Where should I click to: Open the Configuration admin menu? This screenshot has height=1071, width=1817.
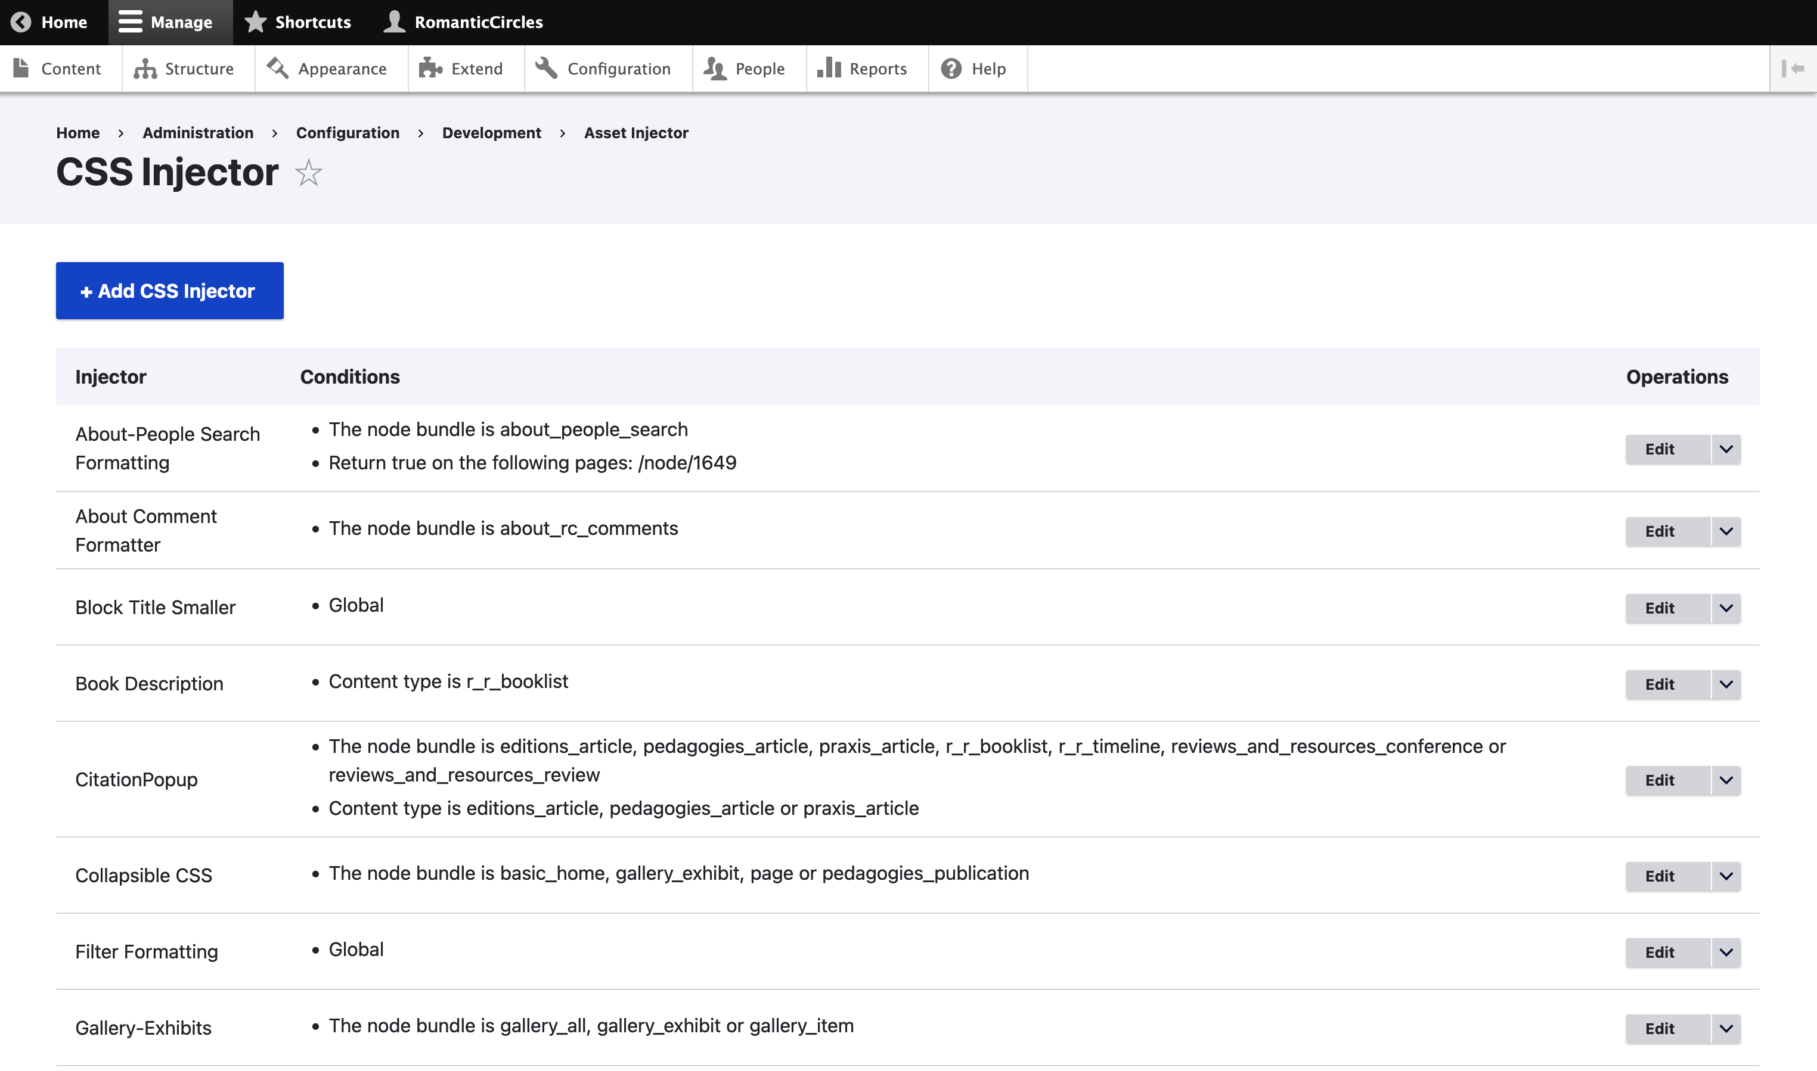point(607,69)
